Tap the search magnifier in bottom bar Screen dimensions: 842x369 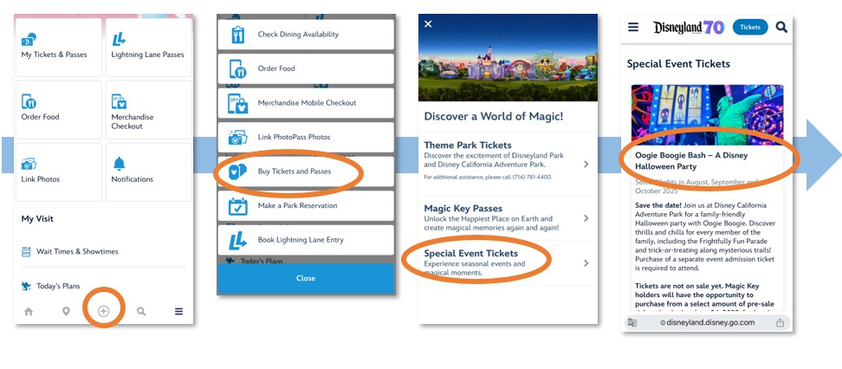tap(141, 312)
